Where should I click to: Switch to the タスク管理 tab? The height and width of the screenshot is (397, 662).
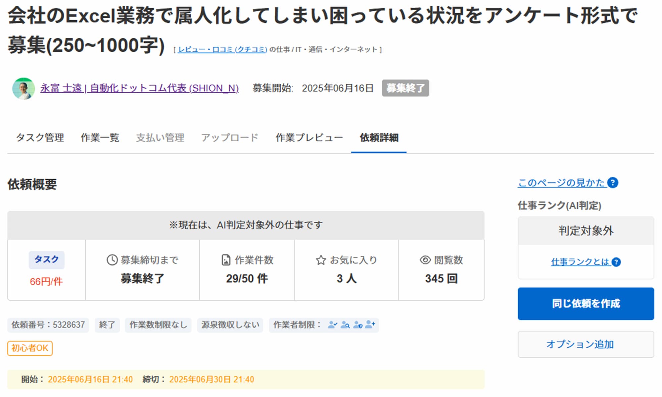tap(41, 138)
